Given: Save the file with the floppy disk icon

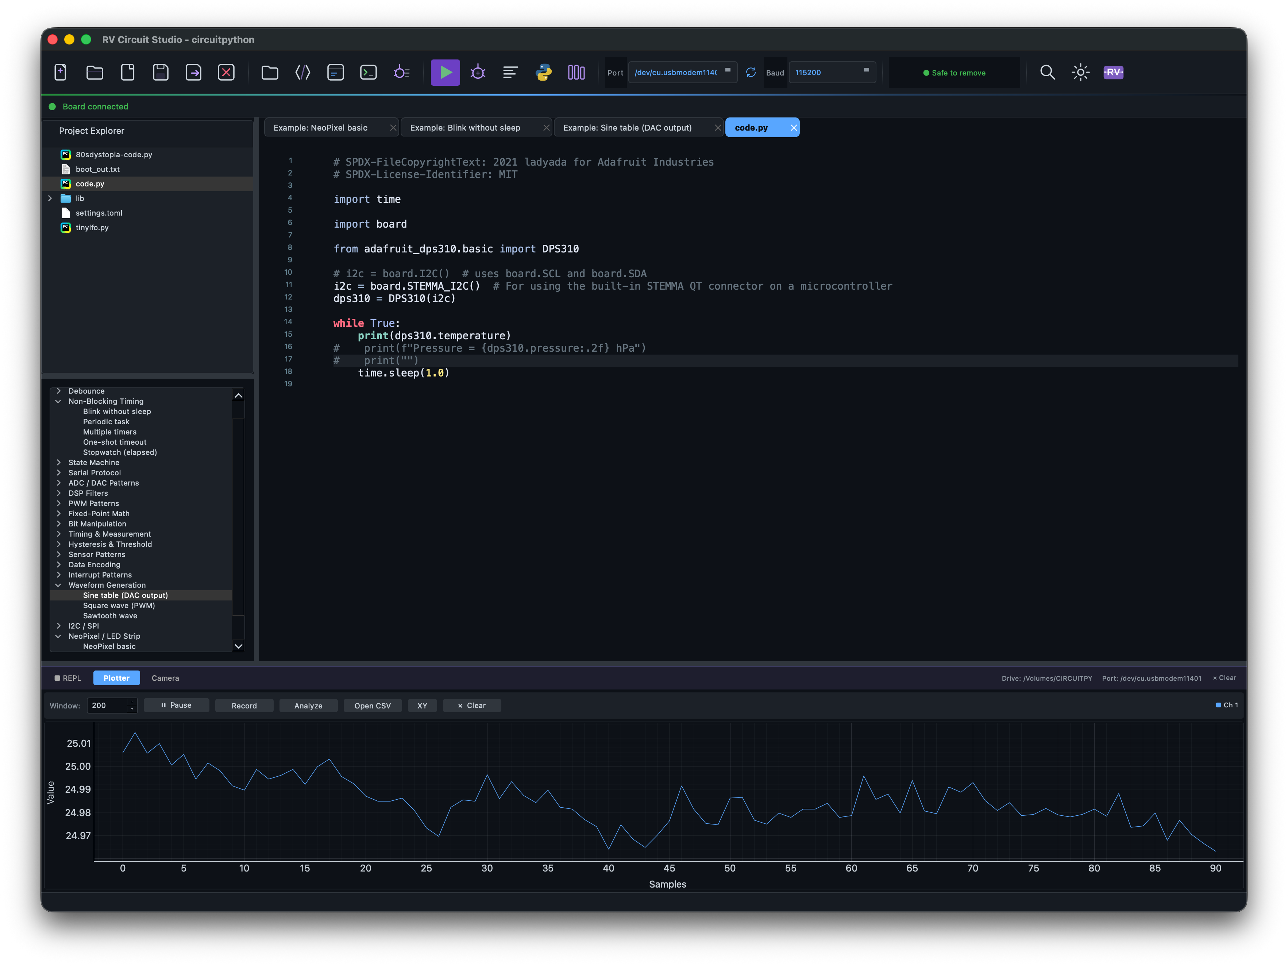Looking at the screenshot, I should click(x=161, y=73).
